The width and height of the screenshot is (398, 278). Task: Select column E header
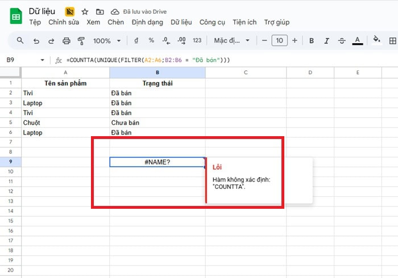[x=358, y=73]
